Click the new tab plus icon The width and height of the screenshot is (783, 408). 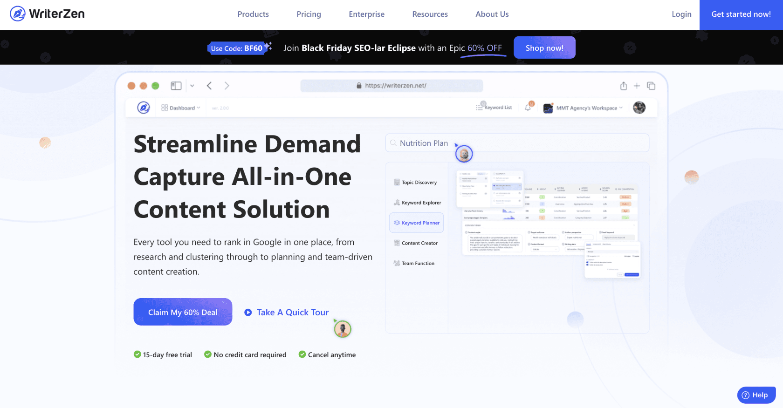coord(637,86)
